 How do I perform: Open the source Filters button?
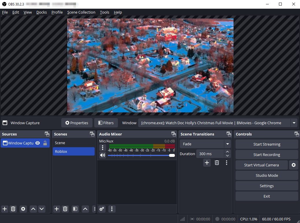106,123
